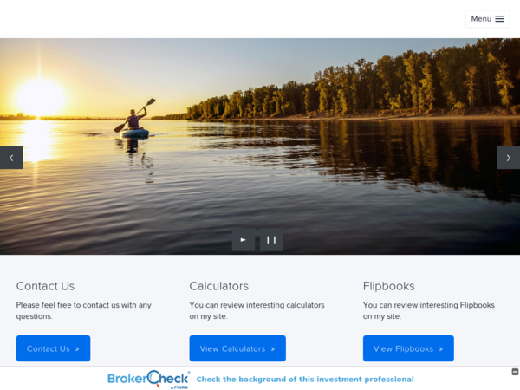The image size is (520, 390).
Task: Click the chevron inside View Calculators button
Action: tap(272, 349)
